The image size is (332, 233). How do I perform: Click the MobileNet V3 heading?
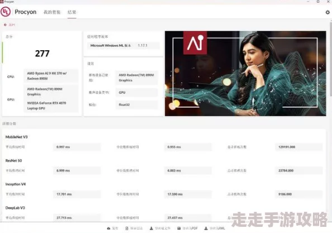tap(17, 137)
